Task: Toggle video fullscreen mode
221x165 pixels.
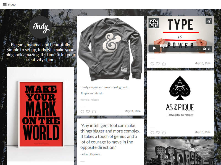Action: pyautogui.click(x=209, y=49)
